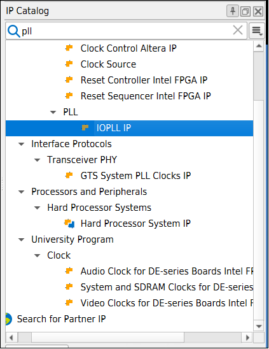
Task: Click the GTS System PLL Clocks IP icon
Action: (x=69, y=175)
